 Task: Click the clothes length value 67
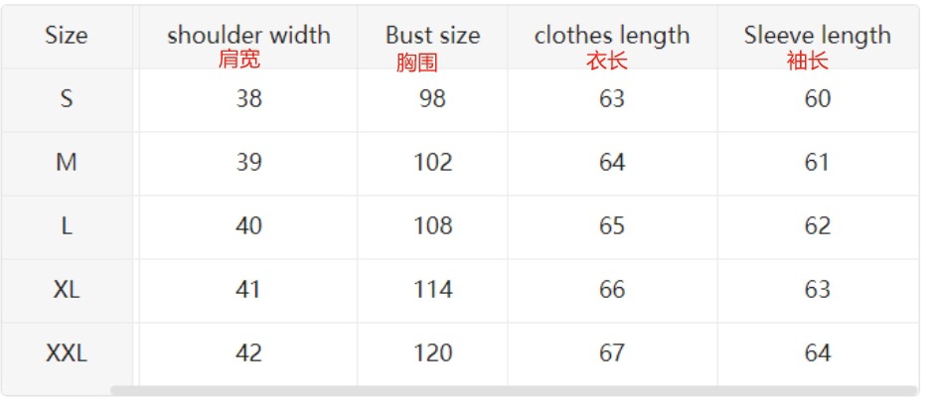point(612,353)
